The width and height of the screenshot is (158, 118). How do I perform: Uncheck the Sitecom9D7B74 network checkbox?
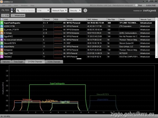tap(2, 43)
